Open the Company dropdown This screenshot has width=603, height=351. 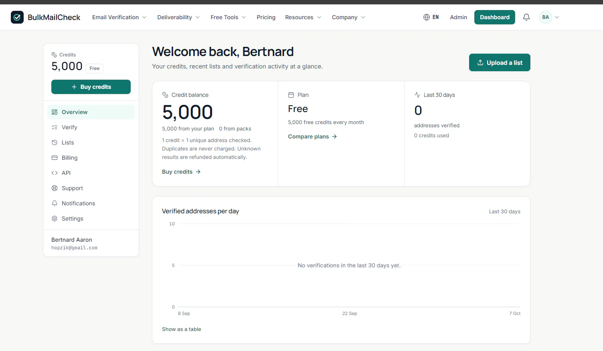point(348,17)
